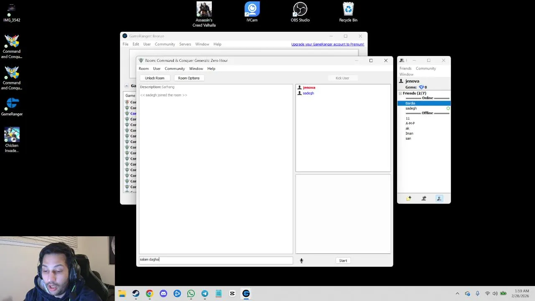Image resolution: width=535 pixels, height=301 pixels.
Task: Open the IMG_3542 desktop file
Action: [x=12, y=12]
